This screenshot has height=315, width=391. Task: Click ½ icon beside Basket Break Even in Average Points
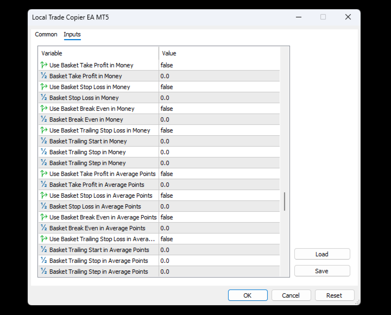44,228
